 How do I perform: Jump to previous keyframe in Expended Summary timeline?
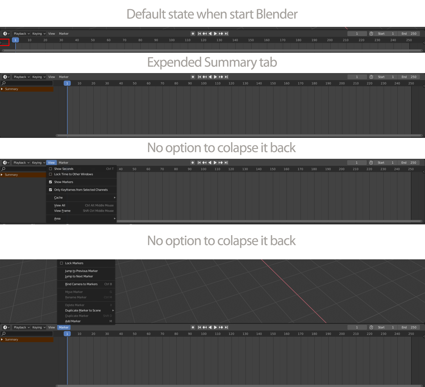point(205,77)
